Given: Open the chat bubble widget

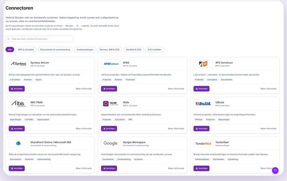Looking at the screenshot, I should [275, 170].
